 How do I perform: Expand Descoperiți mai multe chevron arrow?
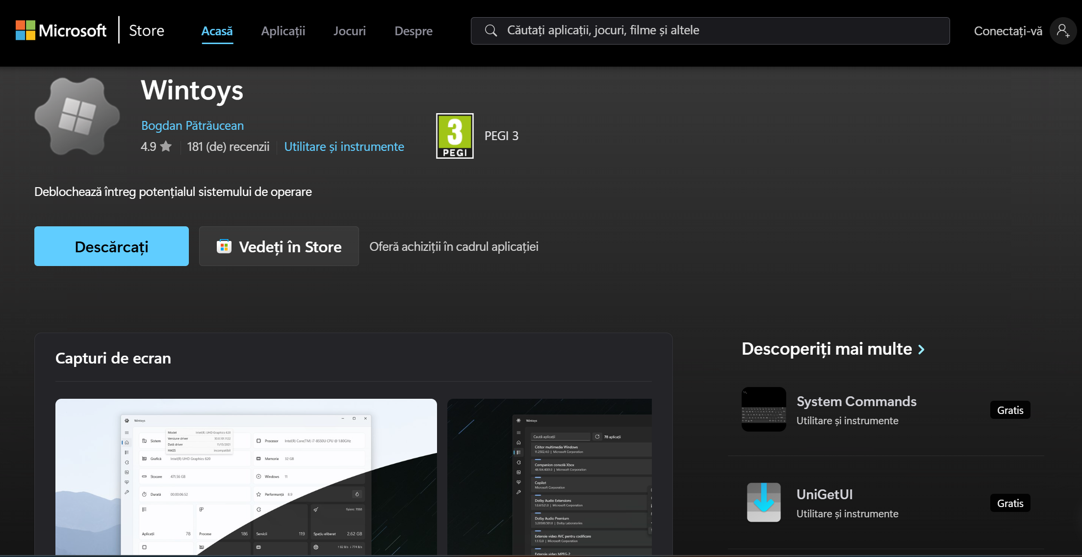click(x=921, y=349)
